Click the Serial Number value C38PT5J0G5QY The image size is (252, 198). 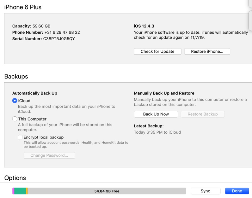point(59,39)
